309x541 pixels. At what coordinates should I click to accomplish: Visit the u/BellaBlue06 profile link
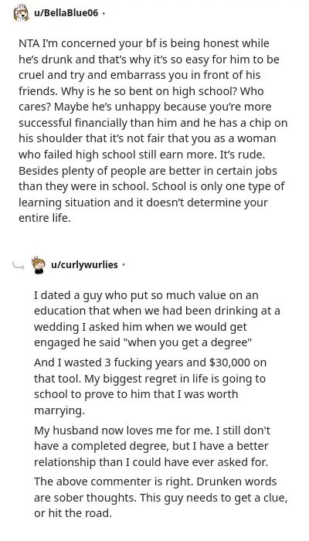66,13
